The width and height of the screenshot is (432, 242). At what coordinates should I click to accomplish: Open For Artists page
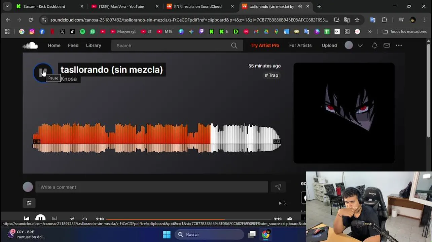pos(300,45)
